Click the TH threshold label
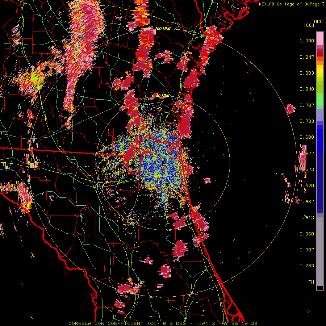 pos(311,282)
